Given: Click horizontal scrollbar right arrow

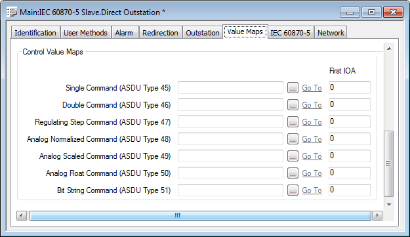Looking at the screenshot, I should (377, 215).
